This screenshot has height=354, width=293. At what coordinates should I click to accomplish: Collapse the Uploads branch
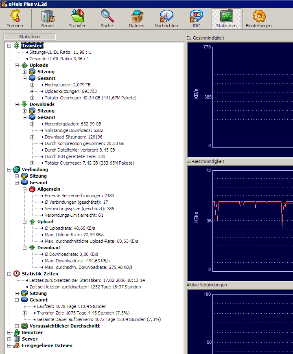[17, 66]
